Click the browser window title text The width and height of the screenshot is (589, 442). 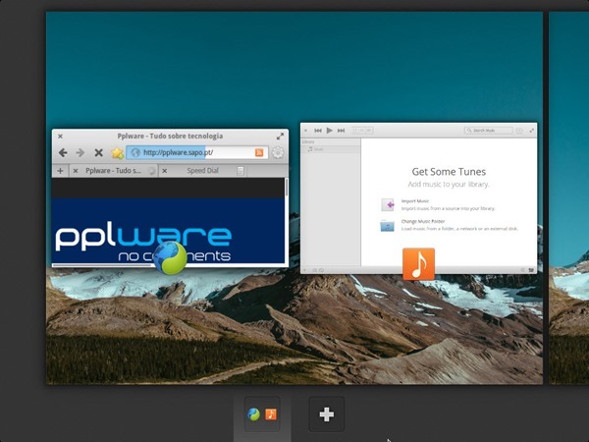pyautogui.click(x=170, y=137)
